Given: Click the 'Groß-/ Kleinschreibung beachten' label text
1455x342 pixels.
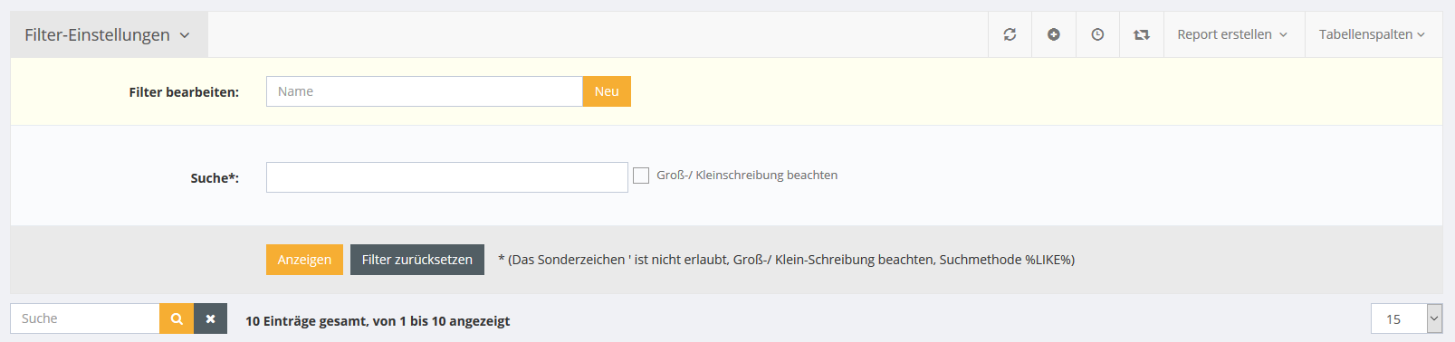Looking at the screenshot, I should [747, 176].
